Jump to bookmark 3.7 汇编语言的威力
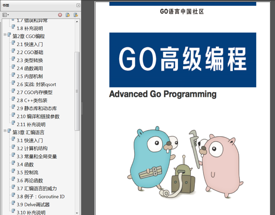 click(37, 189)
